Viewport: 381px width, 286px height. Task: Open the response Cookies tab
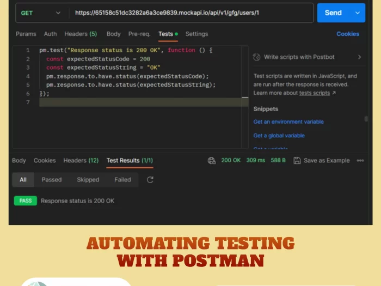[45, 161]
